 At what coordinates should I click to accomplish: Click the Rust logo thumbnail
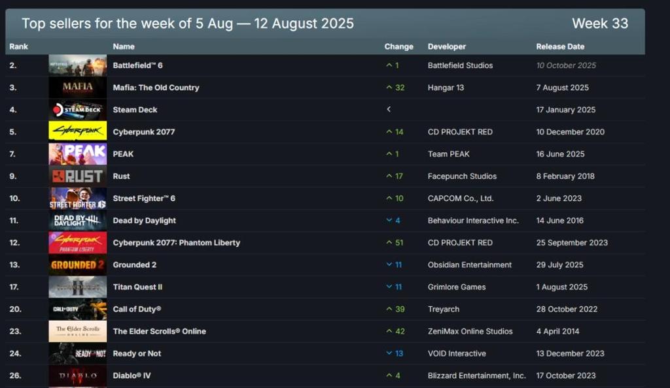point(77,176)
